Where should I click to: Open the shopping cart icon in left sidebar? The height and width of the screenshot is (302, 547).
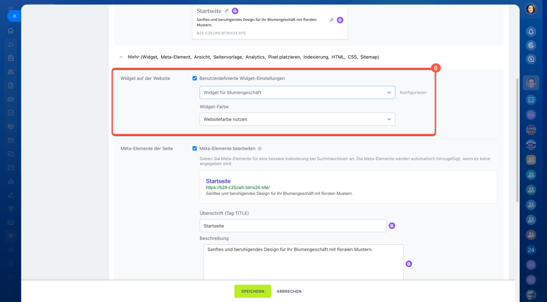pyautogui.click(x=11, y=236)
